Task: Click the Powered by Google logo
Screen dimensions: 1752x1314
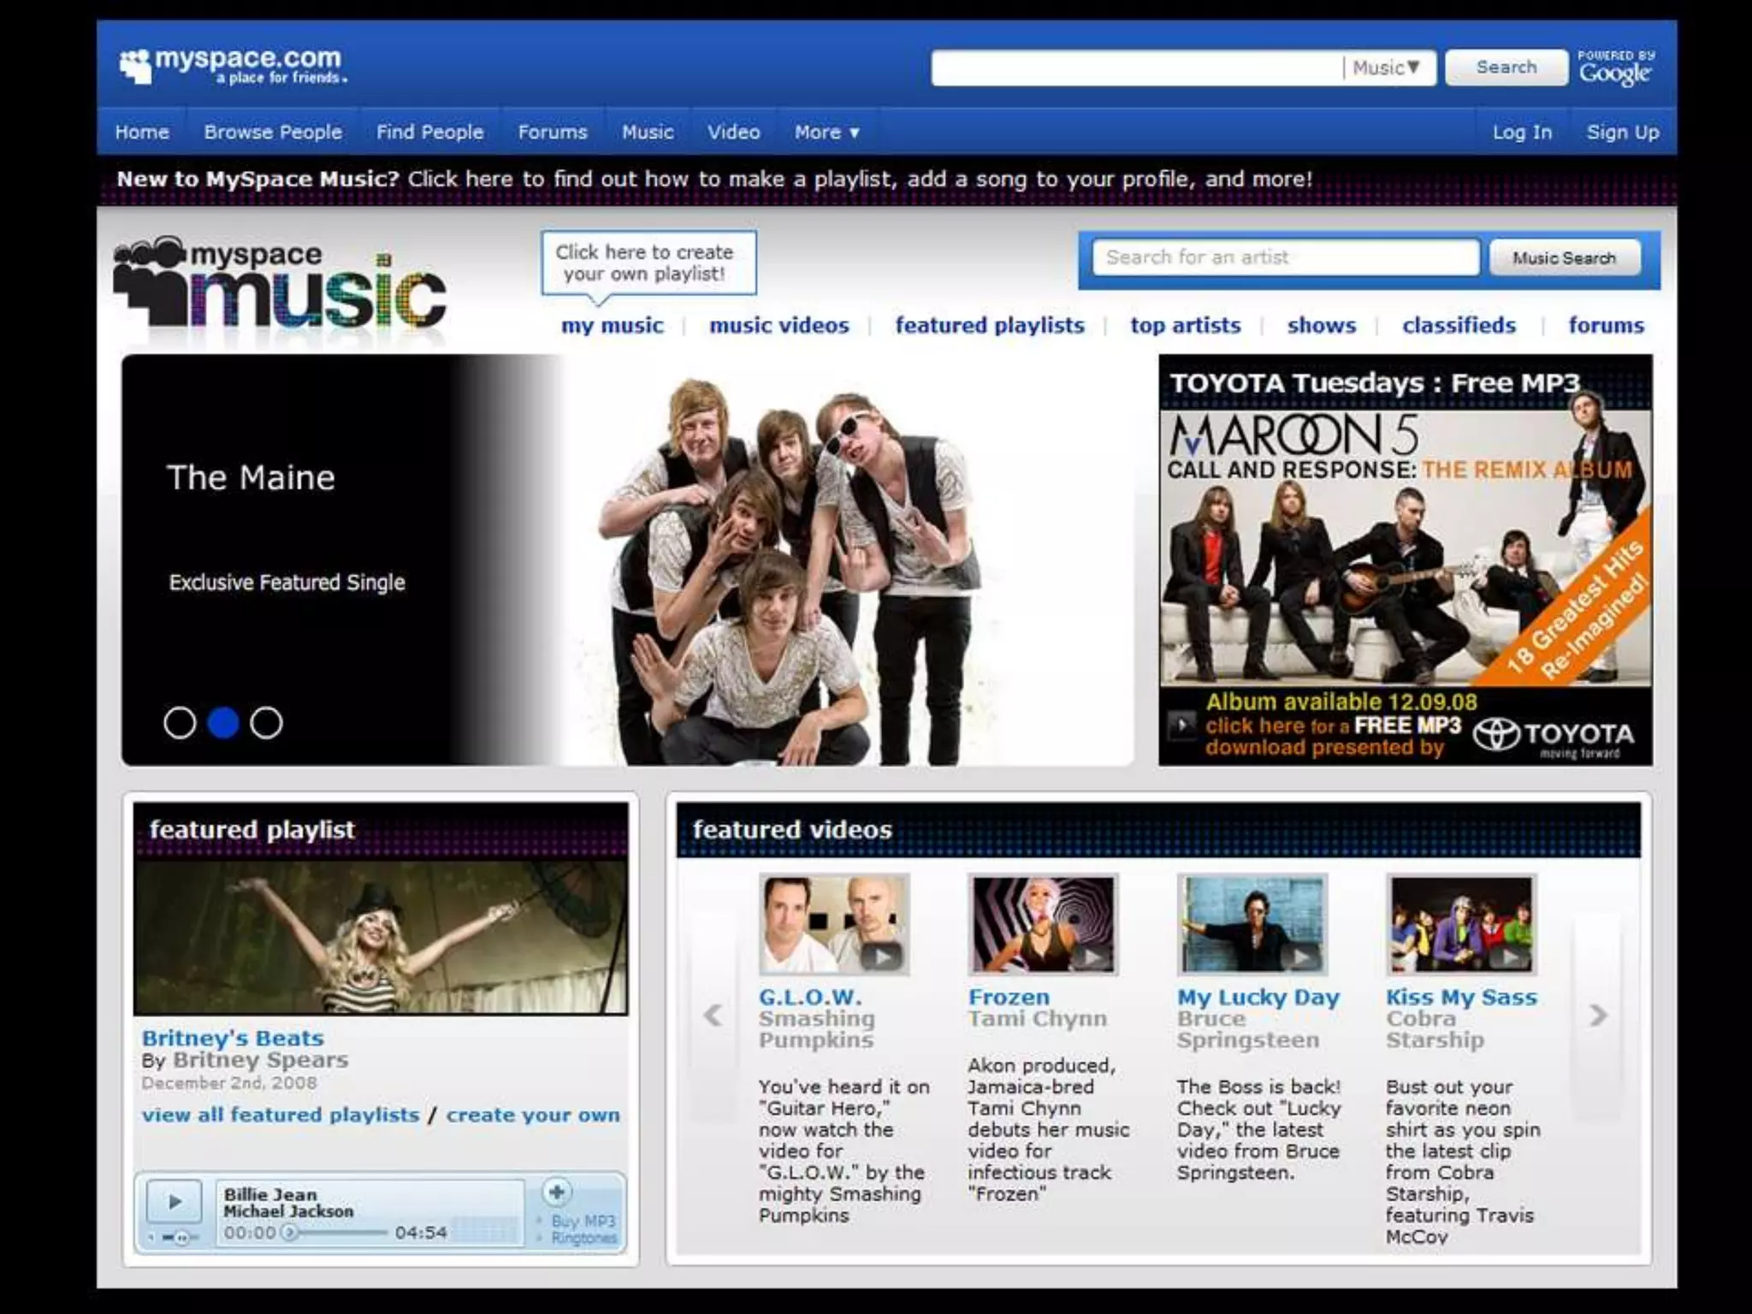Action: click(x=1615, y=68)
